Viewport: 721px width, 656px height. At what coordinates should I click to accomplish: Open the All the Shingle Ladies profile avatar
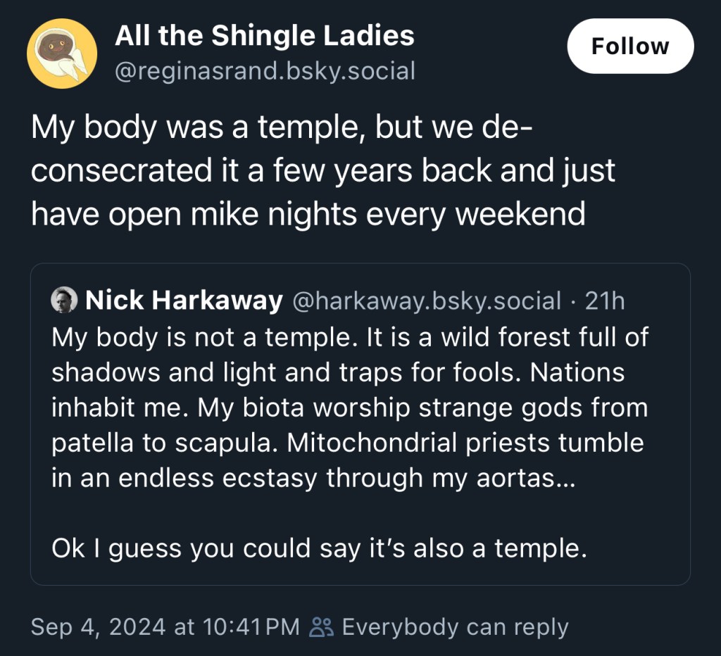point(62,53)
